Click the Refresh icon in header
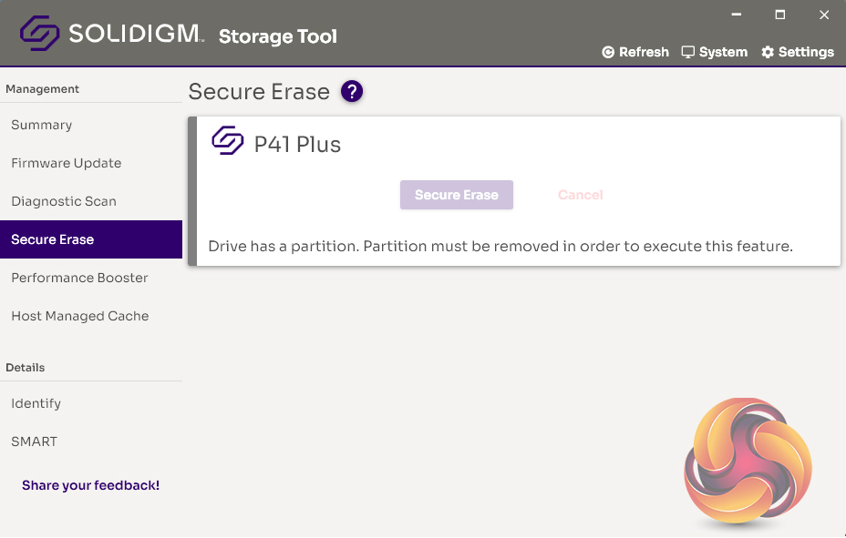846x538 pixels. [608, 53]
